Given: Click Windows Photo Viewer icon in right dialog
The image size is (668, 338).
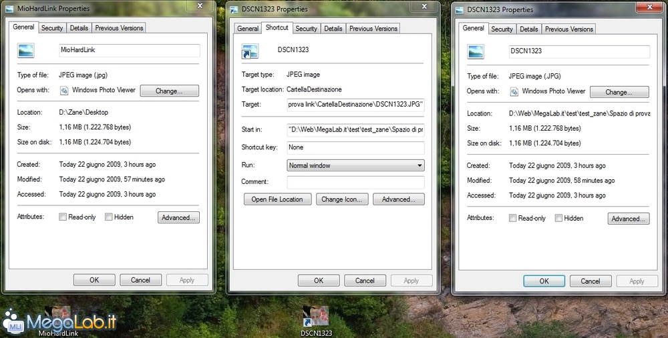Looking at the screenshot, I should coord(514,91).
